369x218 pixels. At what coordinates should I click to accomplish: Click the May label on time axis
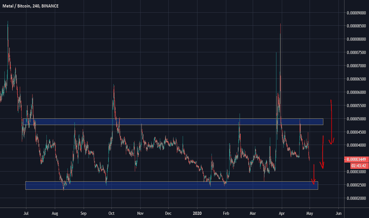click(x=310, y=213)
